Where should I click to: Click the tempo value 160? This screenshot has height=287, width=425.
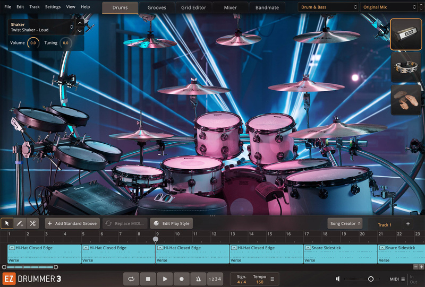point(260,282)
